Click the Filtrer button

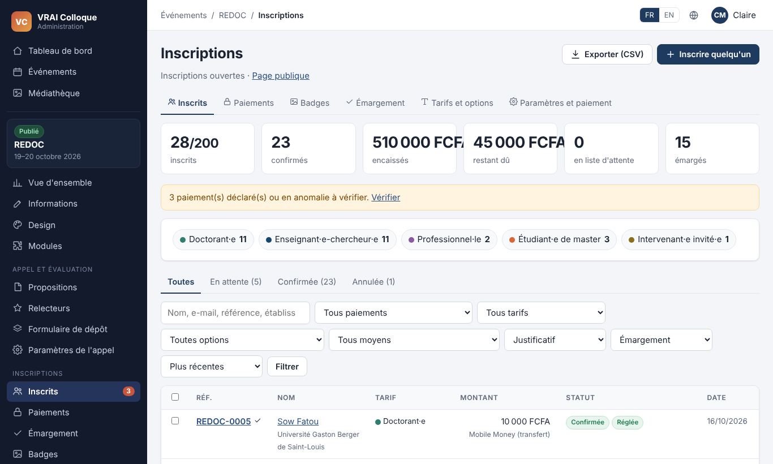click(x=287, y=367)
